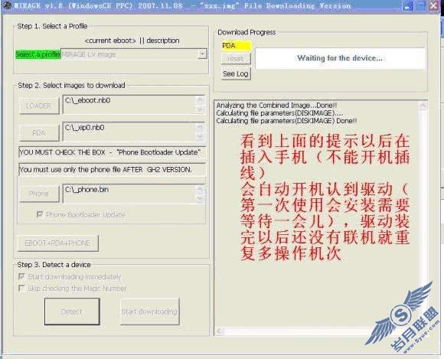Click the Start downloading button
444x359 pixels.
tap(149, 312)
